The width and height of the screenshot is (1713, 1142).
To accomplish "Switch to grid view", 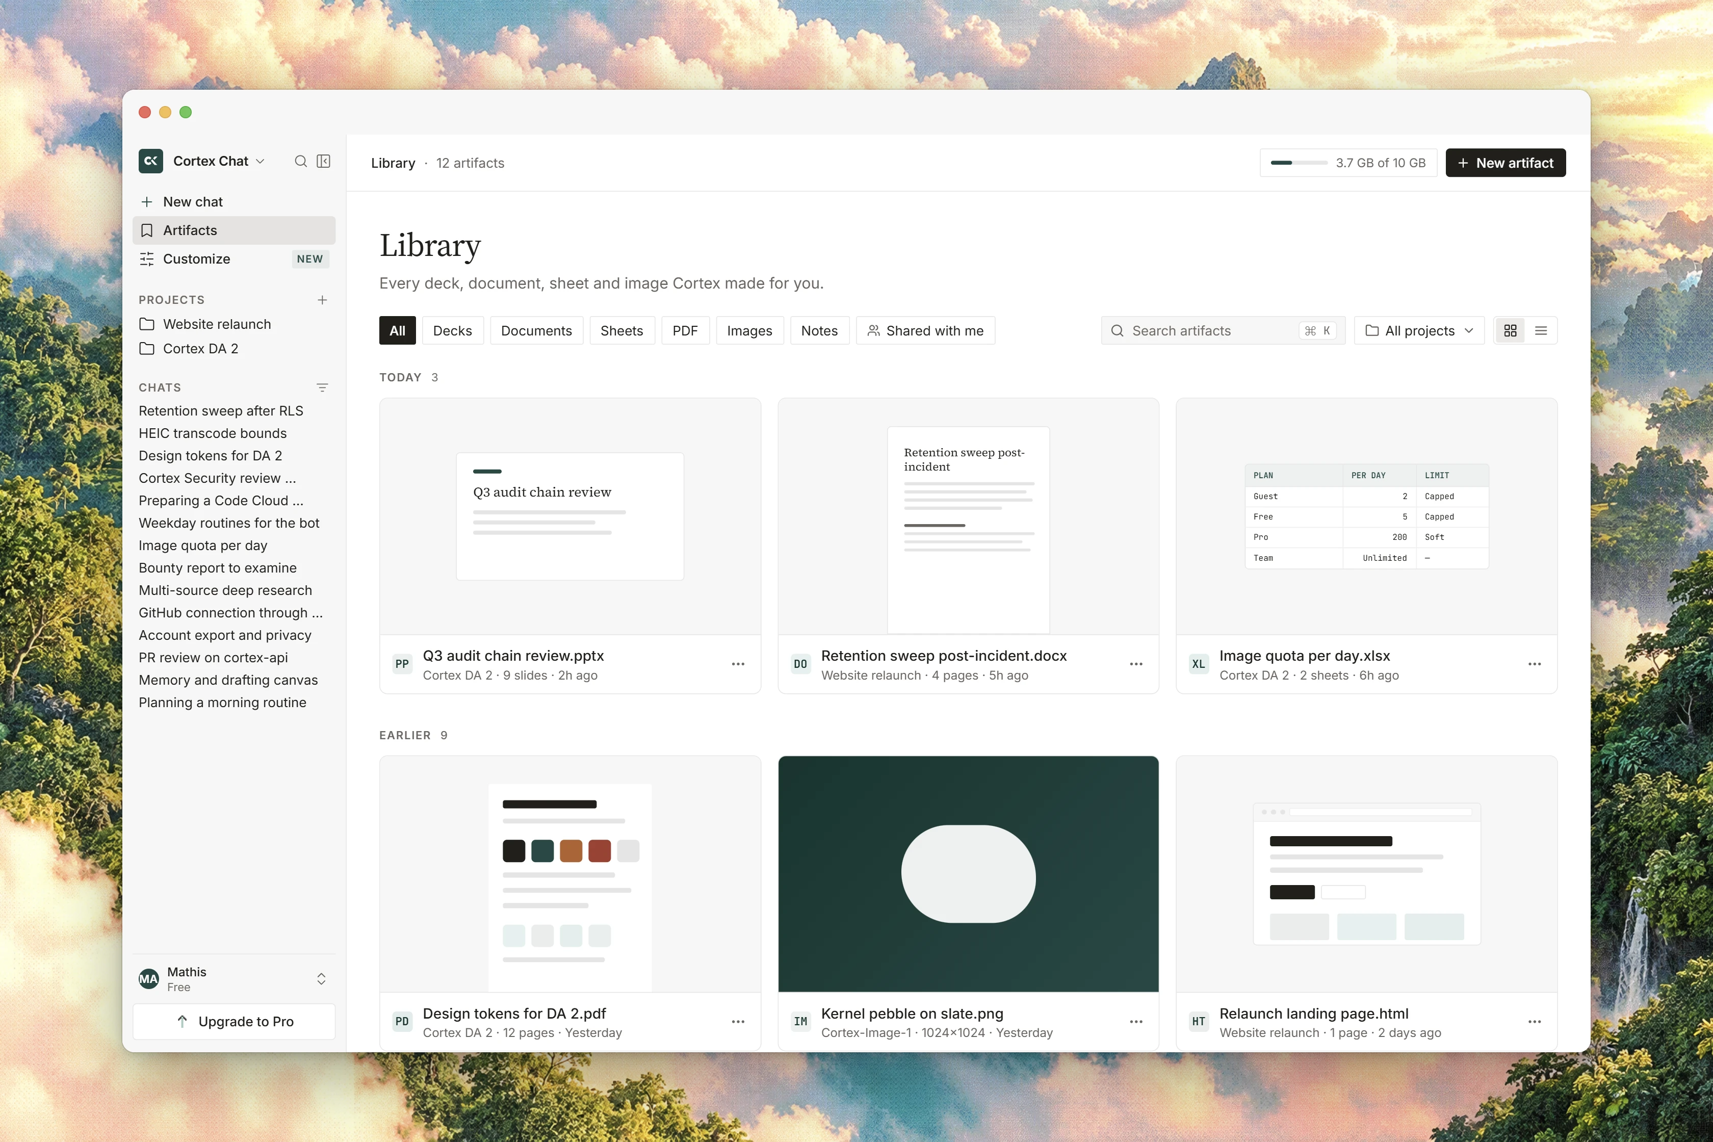I will click(x=1511, y=331).
